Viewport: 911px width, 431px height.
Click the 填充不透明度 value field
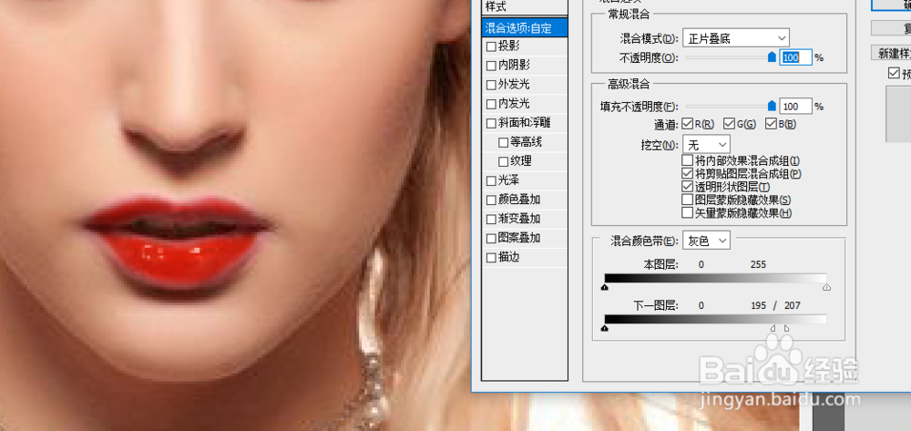click(x=795, y=107)
